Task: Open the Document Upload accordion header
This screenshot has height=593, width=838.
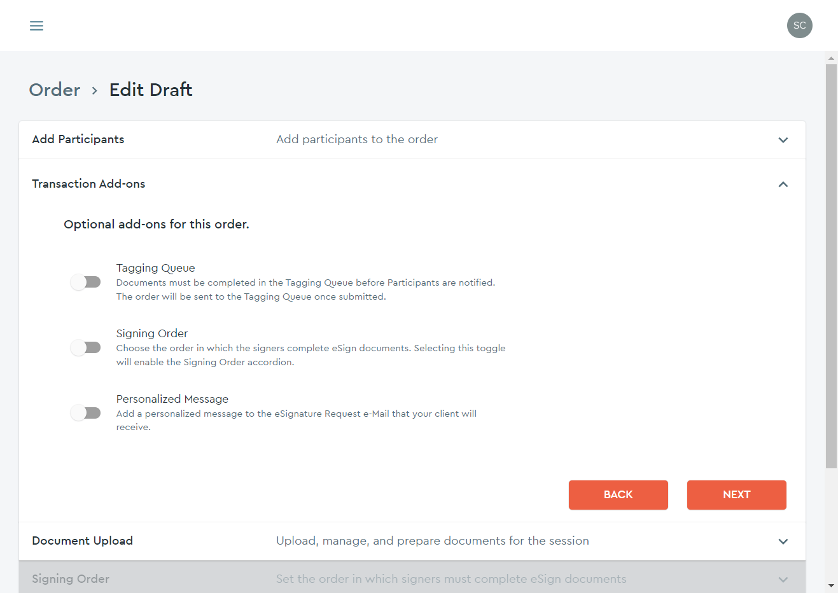Action: click(412, 541)
